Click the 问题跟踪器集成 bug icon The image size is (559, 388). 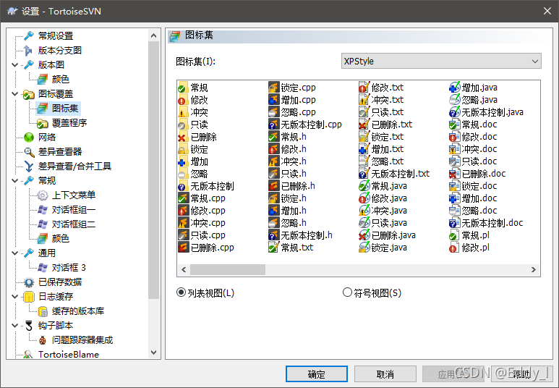pos(43,340)
